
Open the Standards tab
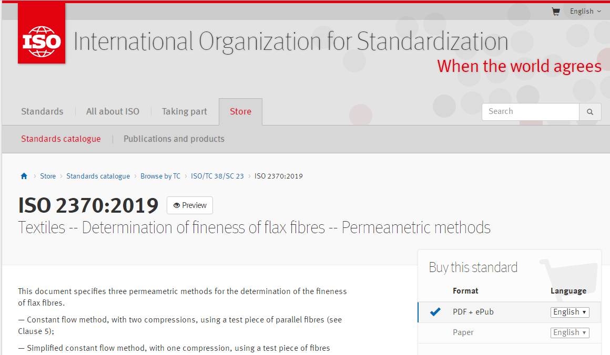pos(42,111)
